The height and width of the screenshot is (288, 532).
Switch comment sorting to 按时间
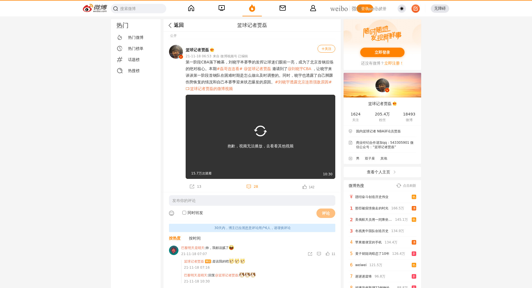195,238
